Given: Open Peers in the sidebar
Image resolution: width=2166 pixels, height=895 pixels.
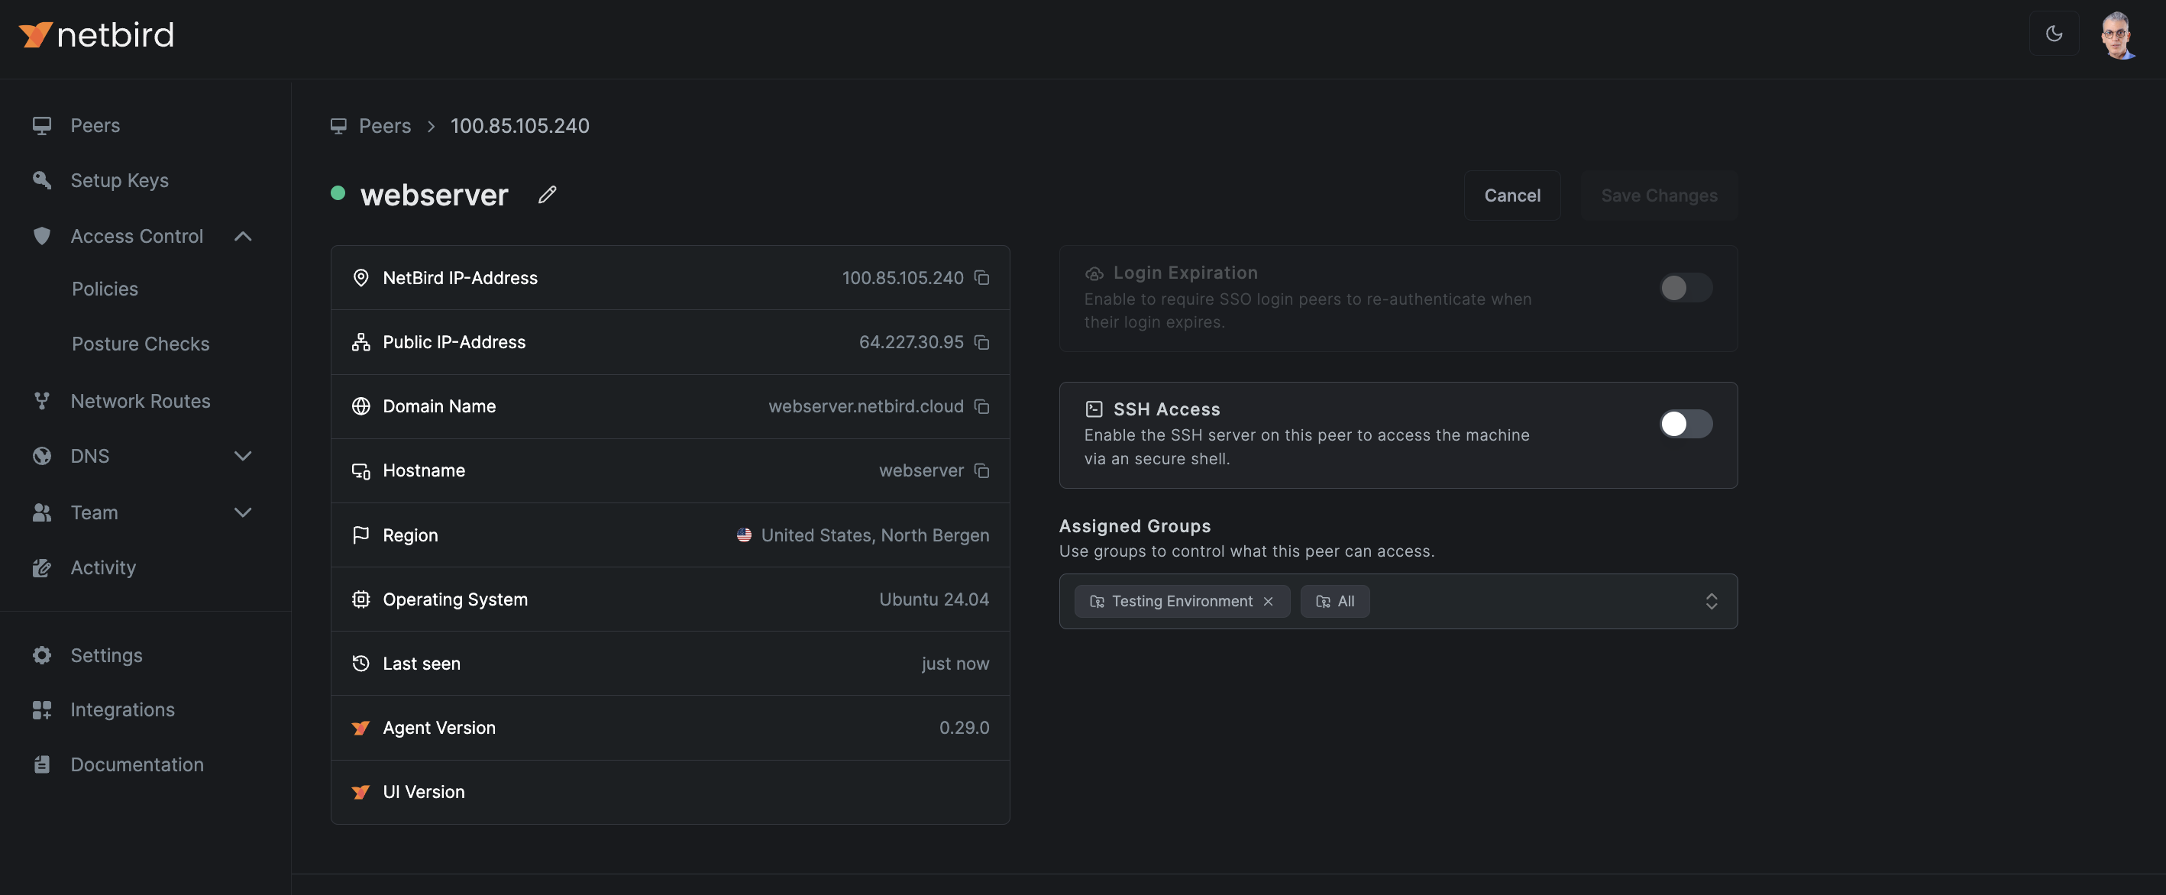Looking at the screenshot, I should [x=95, y=125].
